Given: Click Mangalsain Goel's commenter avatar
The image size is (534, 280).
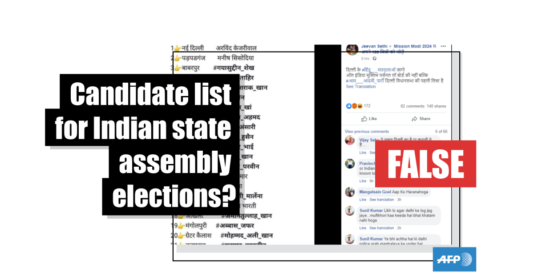Looking at the screenshot, I should [x=350, y=192].
